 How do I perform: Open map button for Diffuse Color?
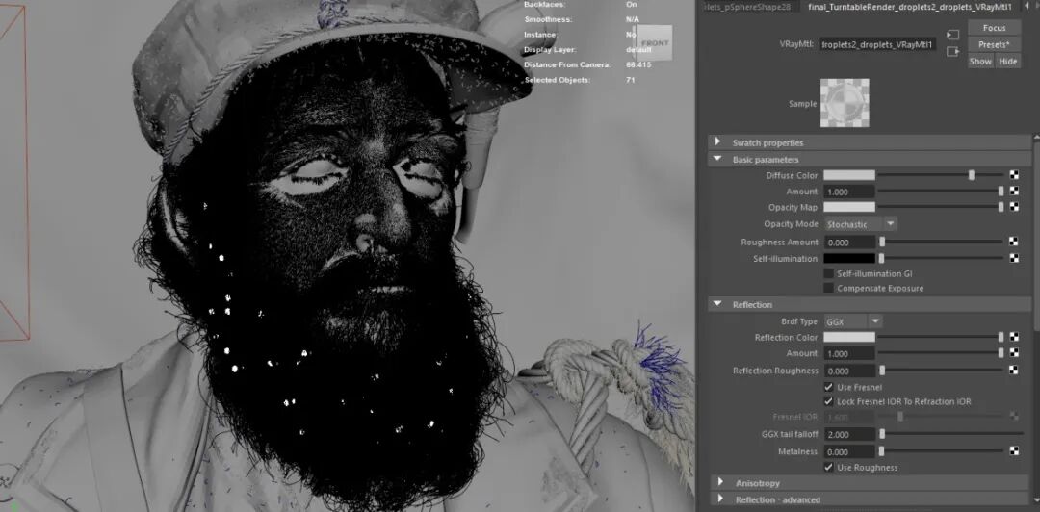pyautogui.click(x=1014, y=175)
